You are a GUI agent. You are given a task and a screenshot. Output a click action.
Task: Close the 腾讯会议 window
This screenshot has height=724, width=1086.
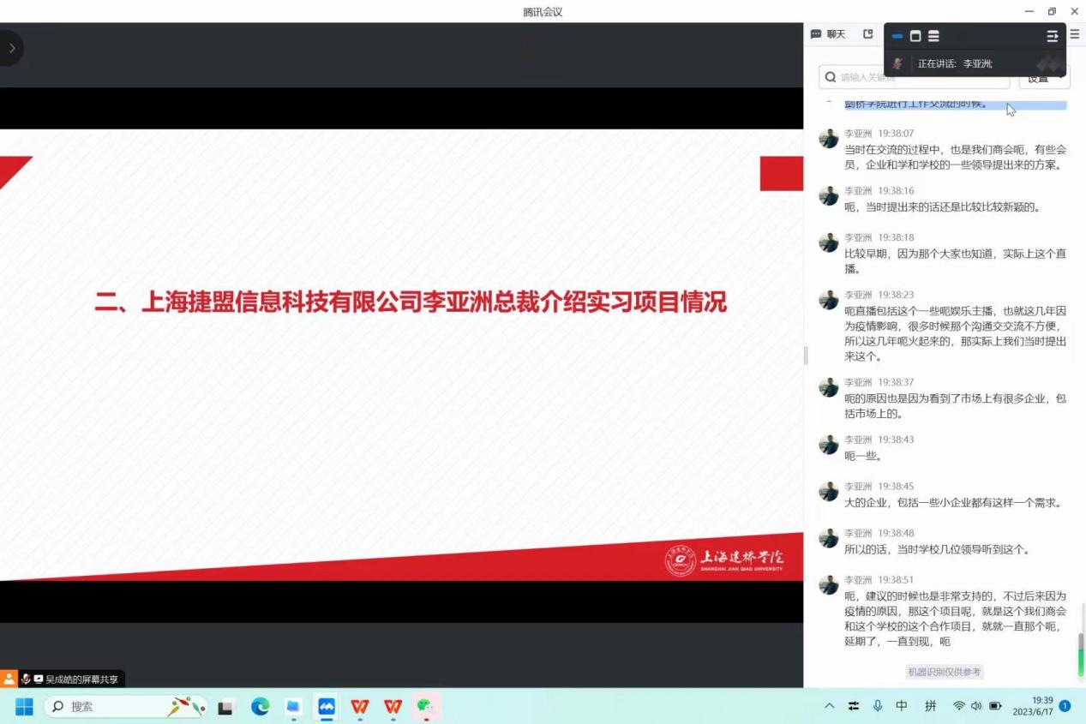(1075, 11)
